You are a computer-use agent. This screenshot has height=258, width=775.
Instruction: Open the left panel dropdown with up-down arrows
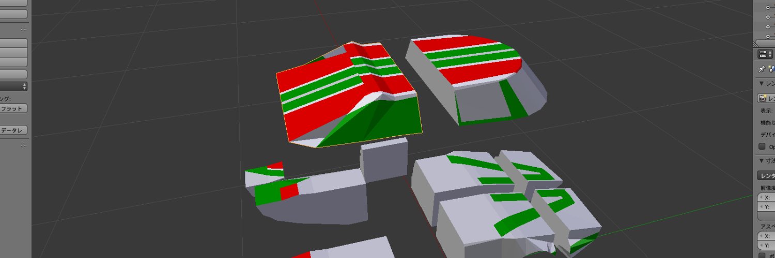click(13, 87)
